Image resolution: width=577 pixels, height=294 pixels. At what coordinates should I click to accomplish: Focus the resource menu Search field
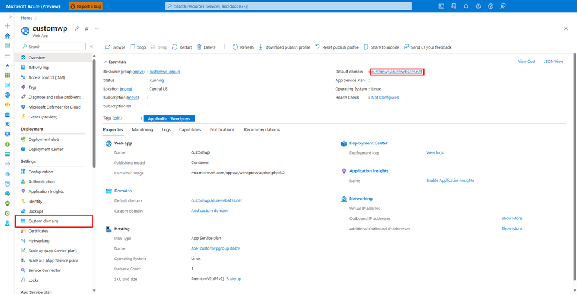53,47
